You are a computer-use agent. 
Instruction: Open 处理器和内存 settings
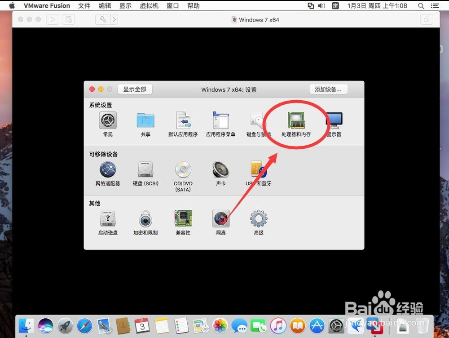pos(296,120)
